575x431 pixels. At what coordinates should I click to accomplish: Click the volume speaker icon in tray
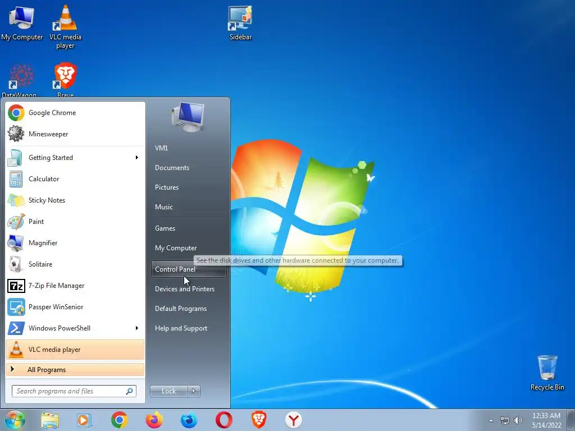pos(518,420)
